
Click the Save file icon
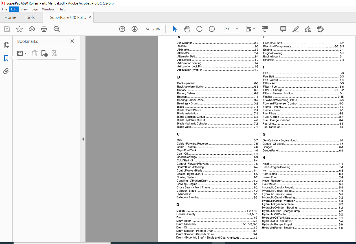(7, 29)
